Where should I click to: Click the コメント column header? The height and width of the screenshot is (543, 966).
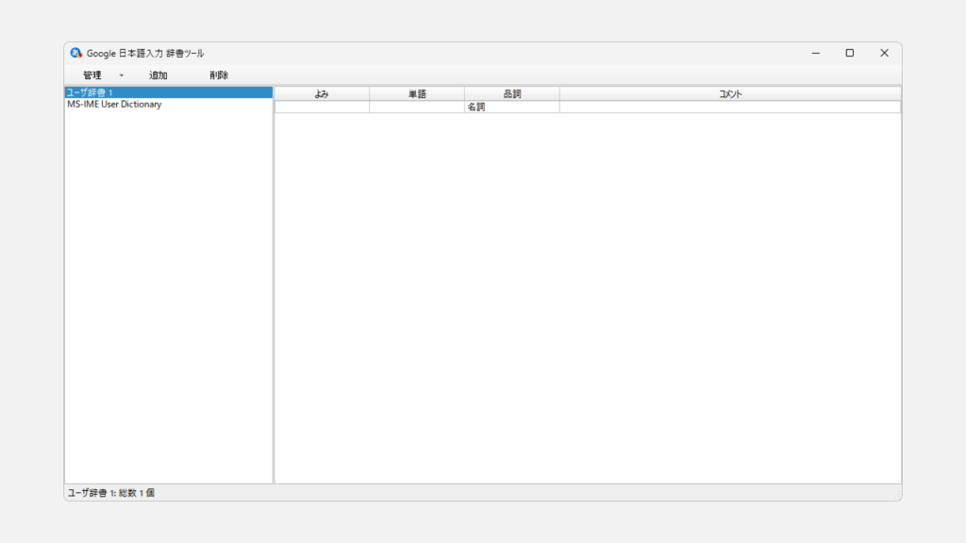pos(729,94)
